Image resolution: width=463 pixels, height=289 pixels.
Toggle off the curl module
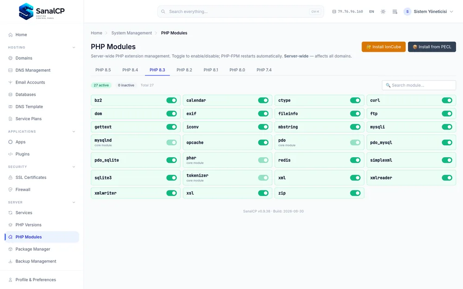coord(447,100)
